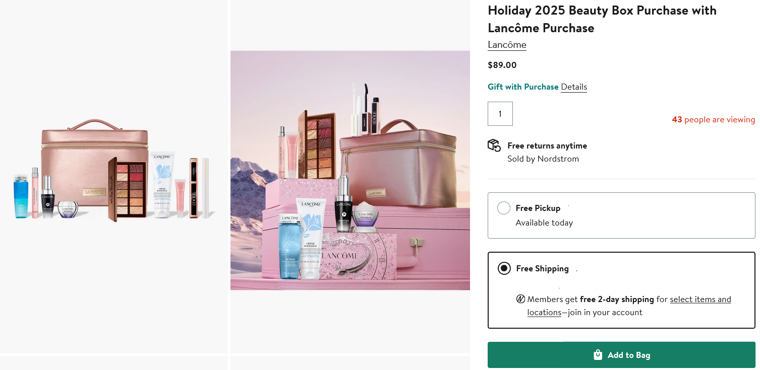The image size is (760, 370).
Task: Click the Nordstrom member N circle icon
Action: coord(520,300)
